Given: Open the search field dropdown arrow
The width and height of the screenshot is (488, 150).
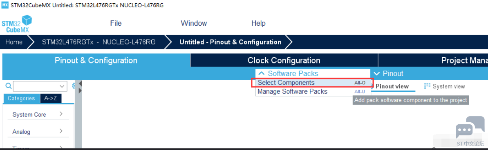Looking at the screenshot, I should point(62,86).
